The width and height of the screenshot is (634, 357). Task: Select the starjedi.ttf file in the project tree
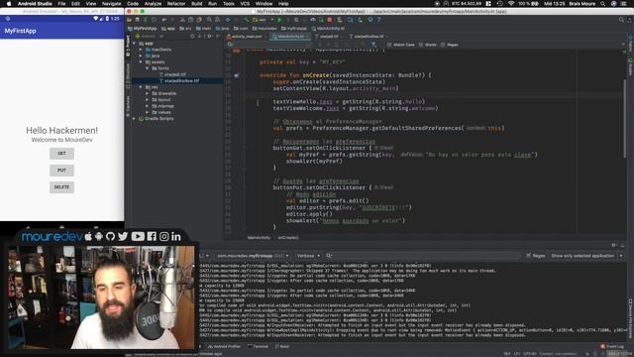pyautogui.click(x=175, y=74)
